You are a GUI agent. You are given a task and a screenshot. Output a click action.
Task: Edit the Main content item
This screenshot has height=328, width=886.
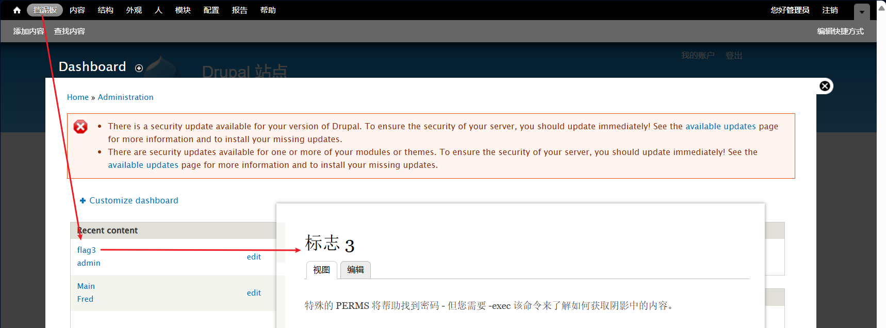[254, 293]
